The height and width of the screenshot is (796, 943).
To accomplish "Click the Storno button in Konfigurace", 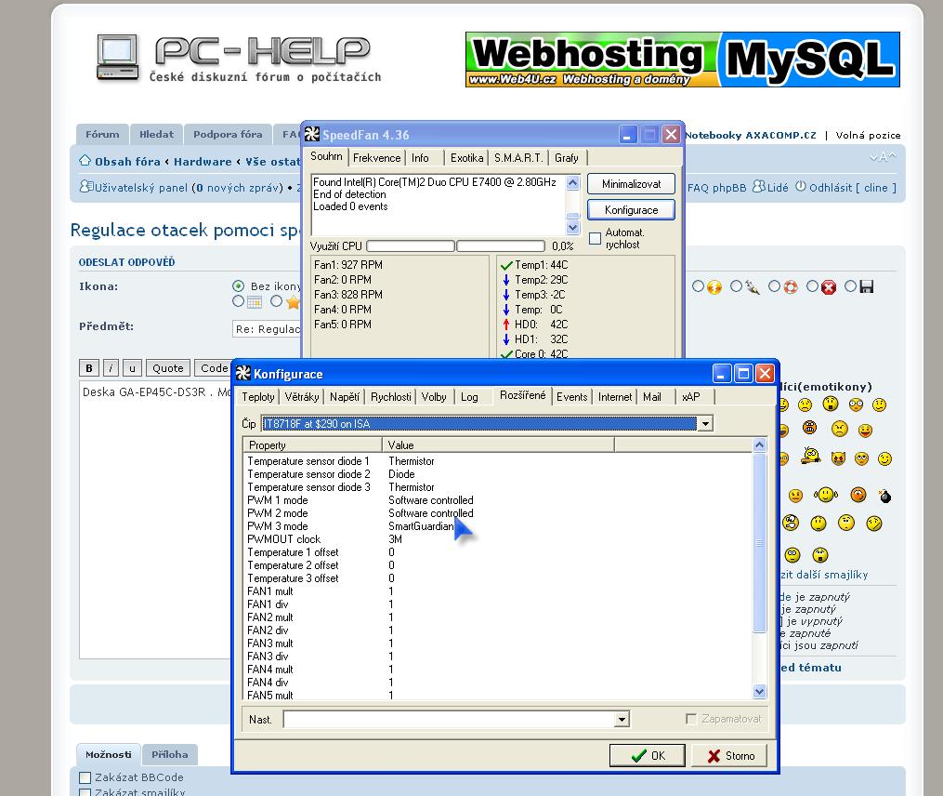I will (x=729, y=756).
